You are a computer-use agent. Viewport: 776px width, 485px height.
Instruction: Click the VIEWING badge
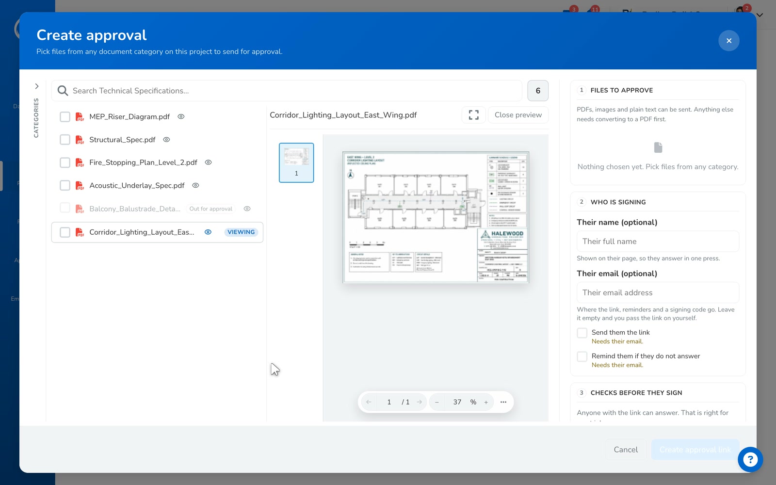pos(241,232)
